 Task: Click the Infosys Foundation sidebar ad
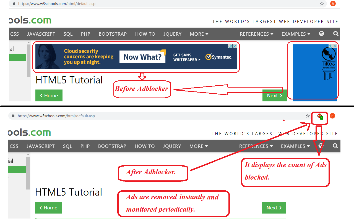click(315, 72)
